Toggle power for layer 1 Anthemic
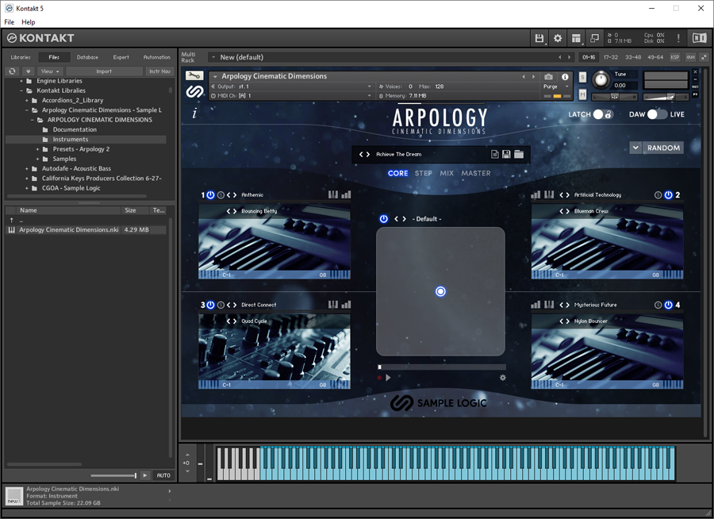 point(210,194)
